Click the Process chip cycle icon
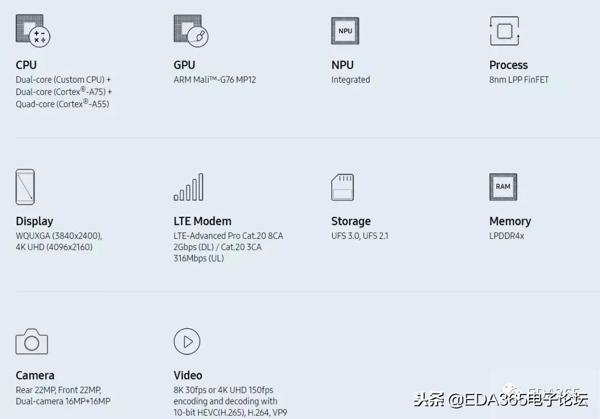The height and width of the screenshot is (419, 600). pos(504,31)
